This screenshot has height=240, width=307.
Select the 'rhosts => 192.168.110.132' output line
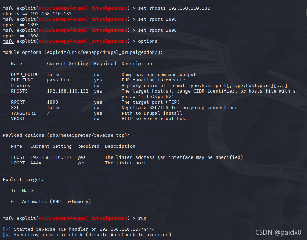click(x=37, y=14)
